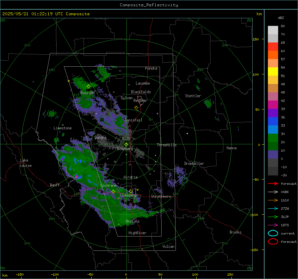Select the white 04DK arrow in legend

tap(273, 192)
